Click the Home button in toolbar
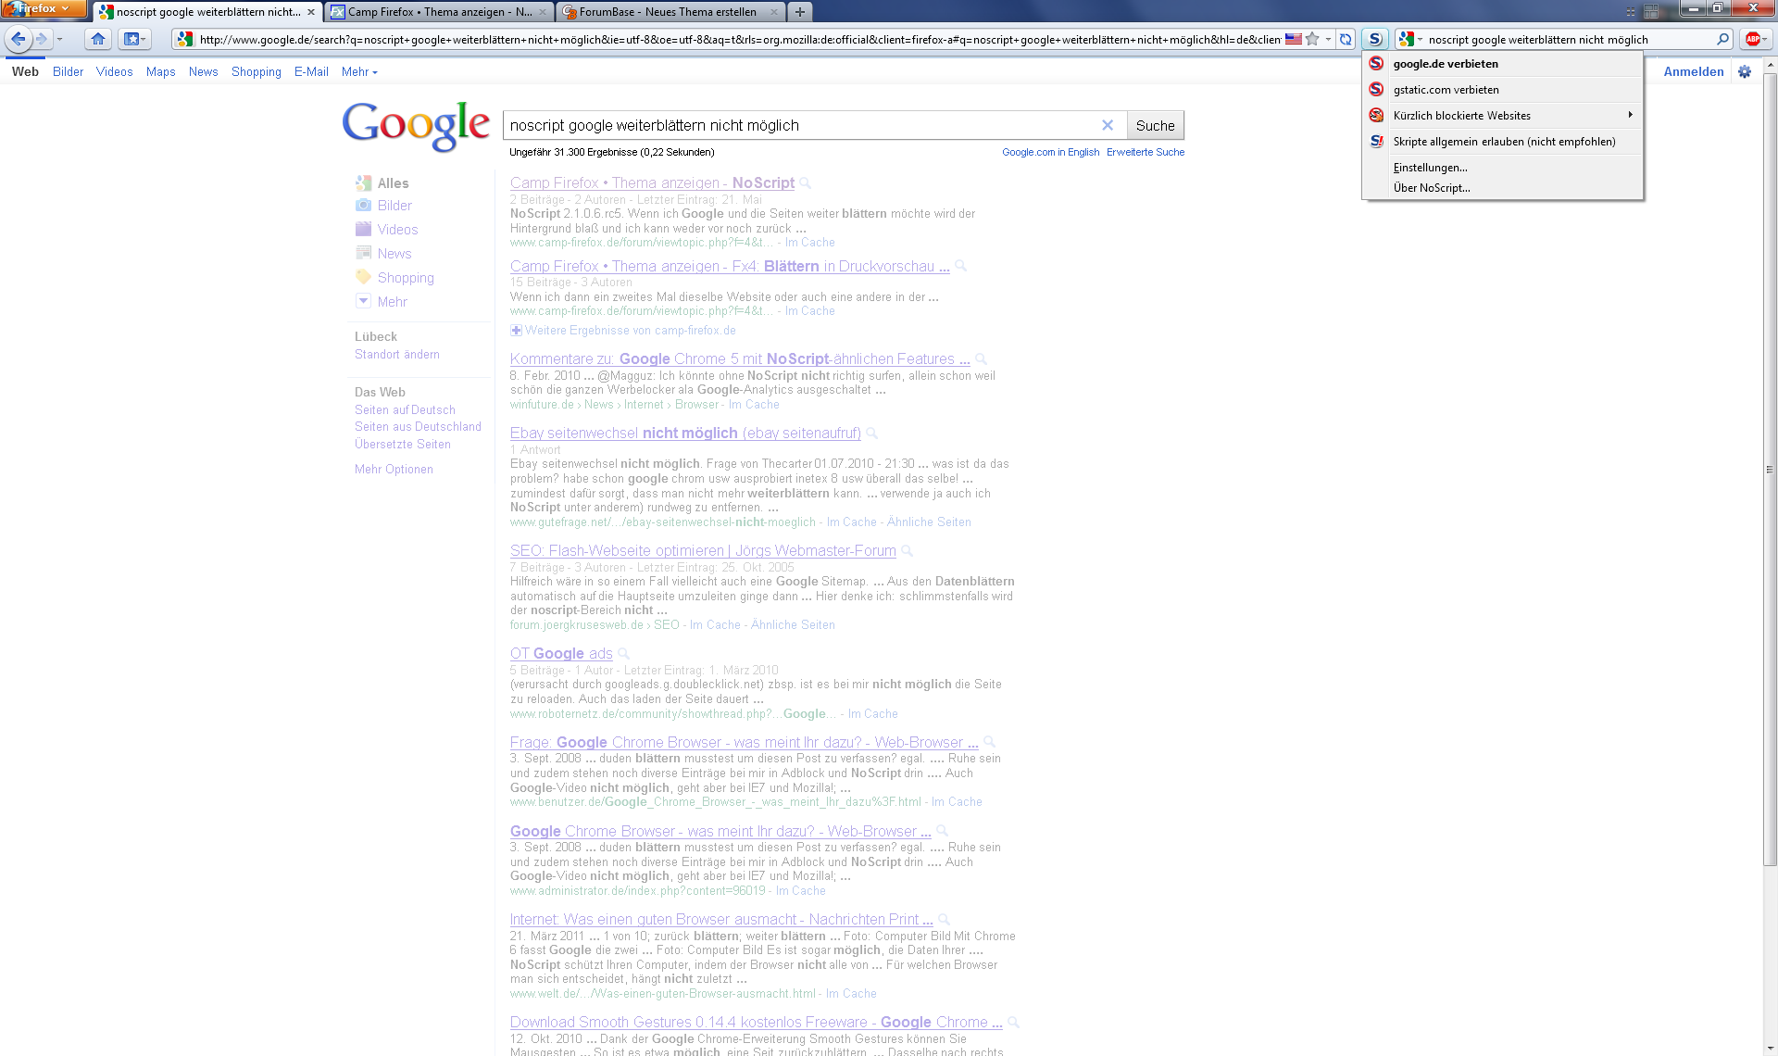This screenshot has width=1778, height=1056. click(98, 39)
